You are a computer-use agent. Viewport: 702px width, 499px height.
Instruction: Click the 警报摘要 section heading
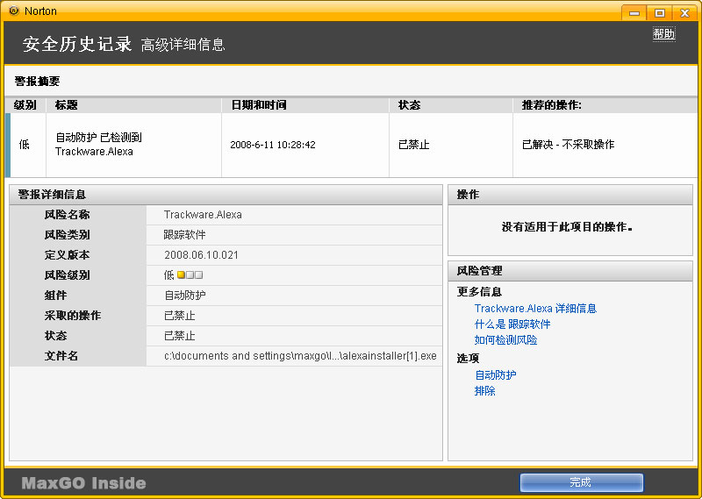click(x=37, y=81)
